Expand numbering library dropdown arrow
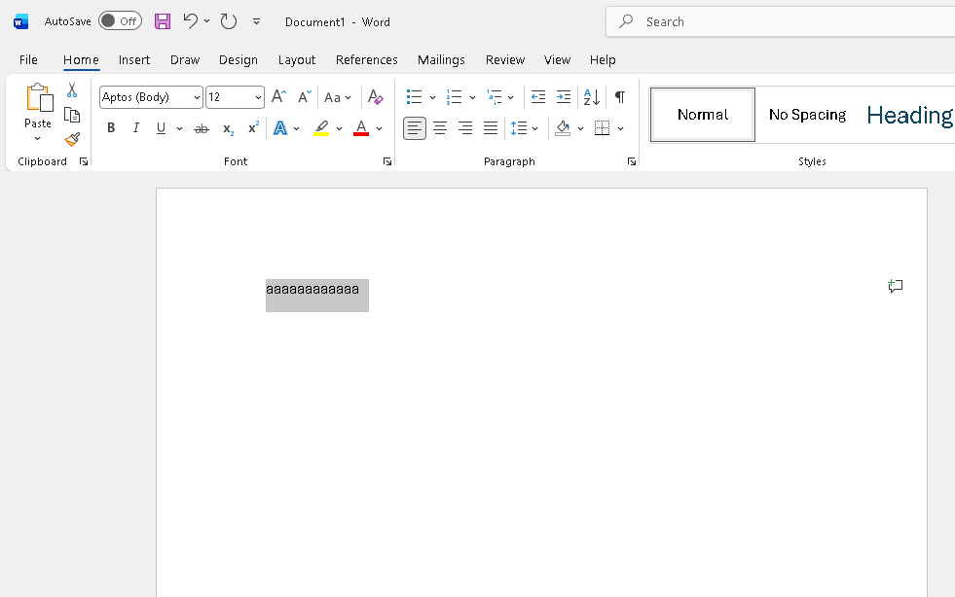Image resolution: width=955 pixels, height=597 pixels. tap(472, 97)
